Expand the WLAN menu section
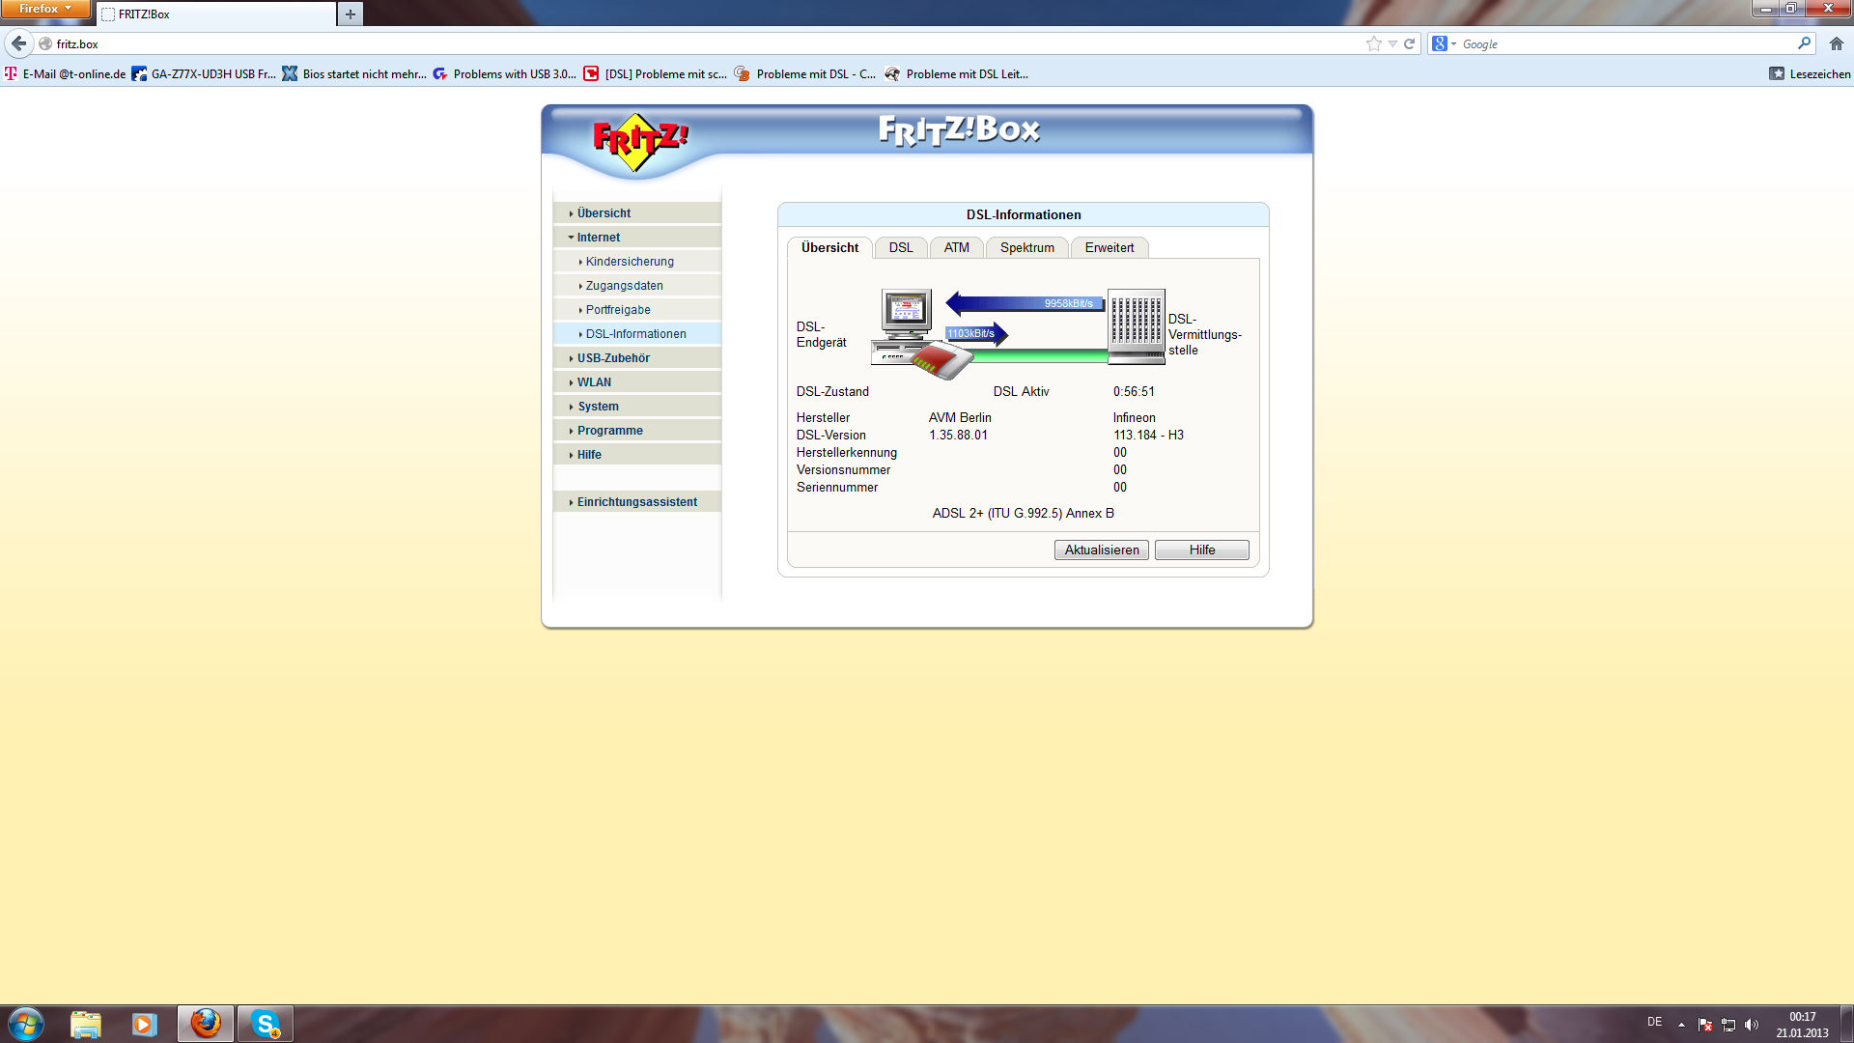Screen dimensions: 1854x1043 tap(594, 382)
